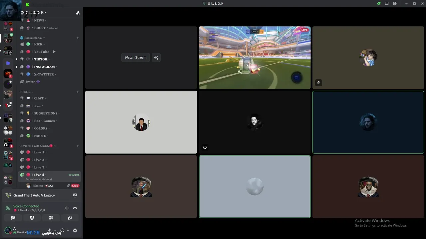This screenshot has height=239, width=426.
Task: Open the twitch channel
Action: pos(49,82)
